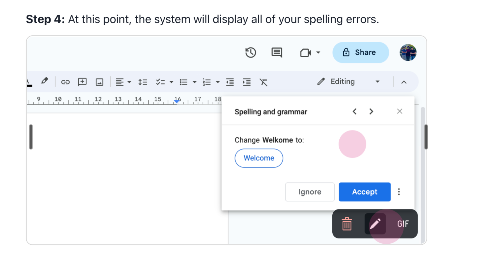Image resolution: width=503 pixels, height=261 pixels.
Task: Click the Share button
Action: click(361, 53)
